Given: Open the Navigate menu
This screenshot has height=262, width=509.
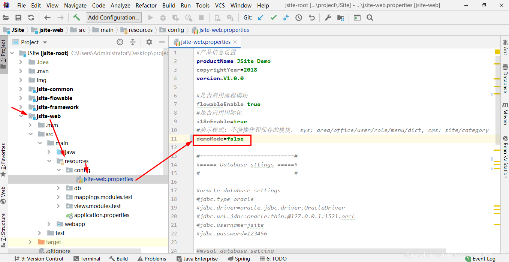Looking at the screenshot, I should click(x=75, y=5).
